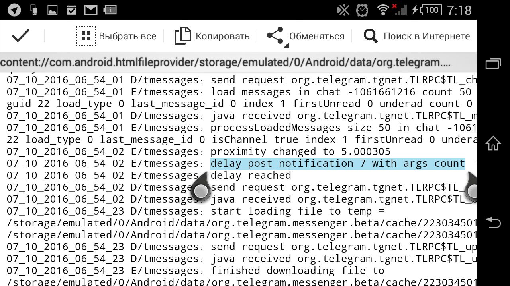The height and width of the screenshot is (286, 510).
Task: Tap the Android back button
Action: [x=493, y=222]
